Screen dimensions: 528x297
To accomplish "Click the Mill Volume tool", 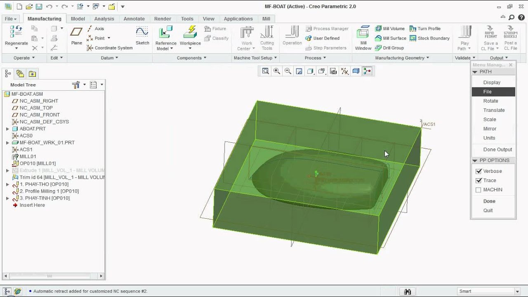I will pyautogui.click(x=390, y=28).
